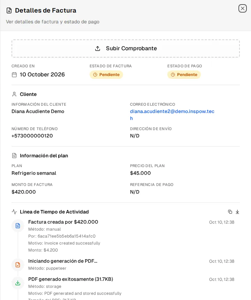Close the Detalles de Factura dialog

pyautogui.click(x=242, y=8)
